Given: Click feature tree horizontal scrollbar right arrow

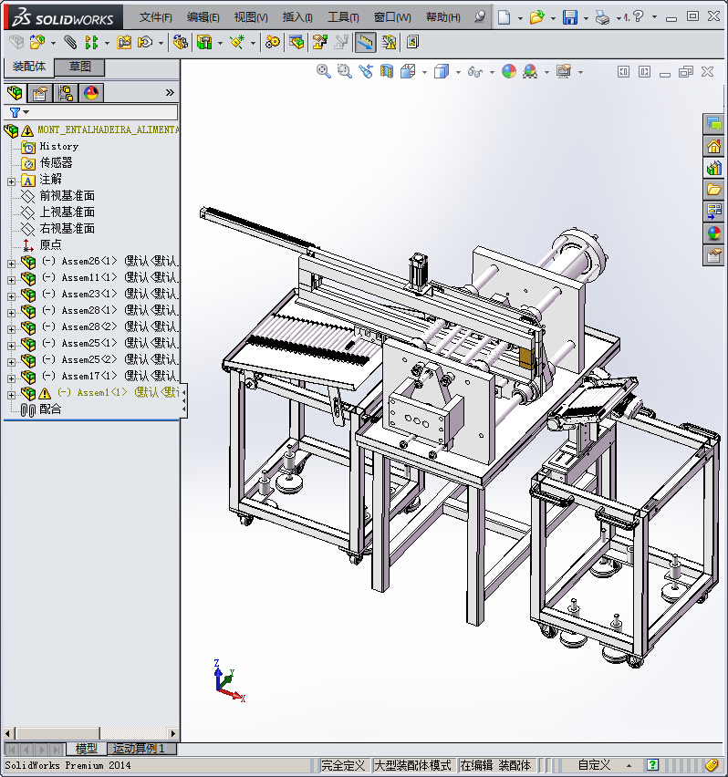Looking at the screenshot, I should 173,733.
